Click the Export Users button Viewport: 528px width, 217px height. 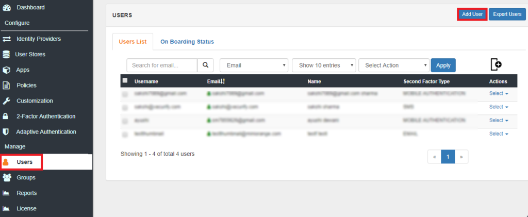pos(507,14)
